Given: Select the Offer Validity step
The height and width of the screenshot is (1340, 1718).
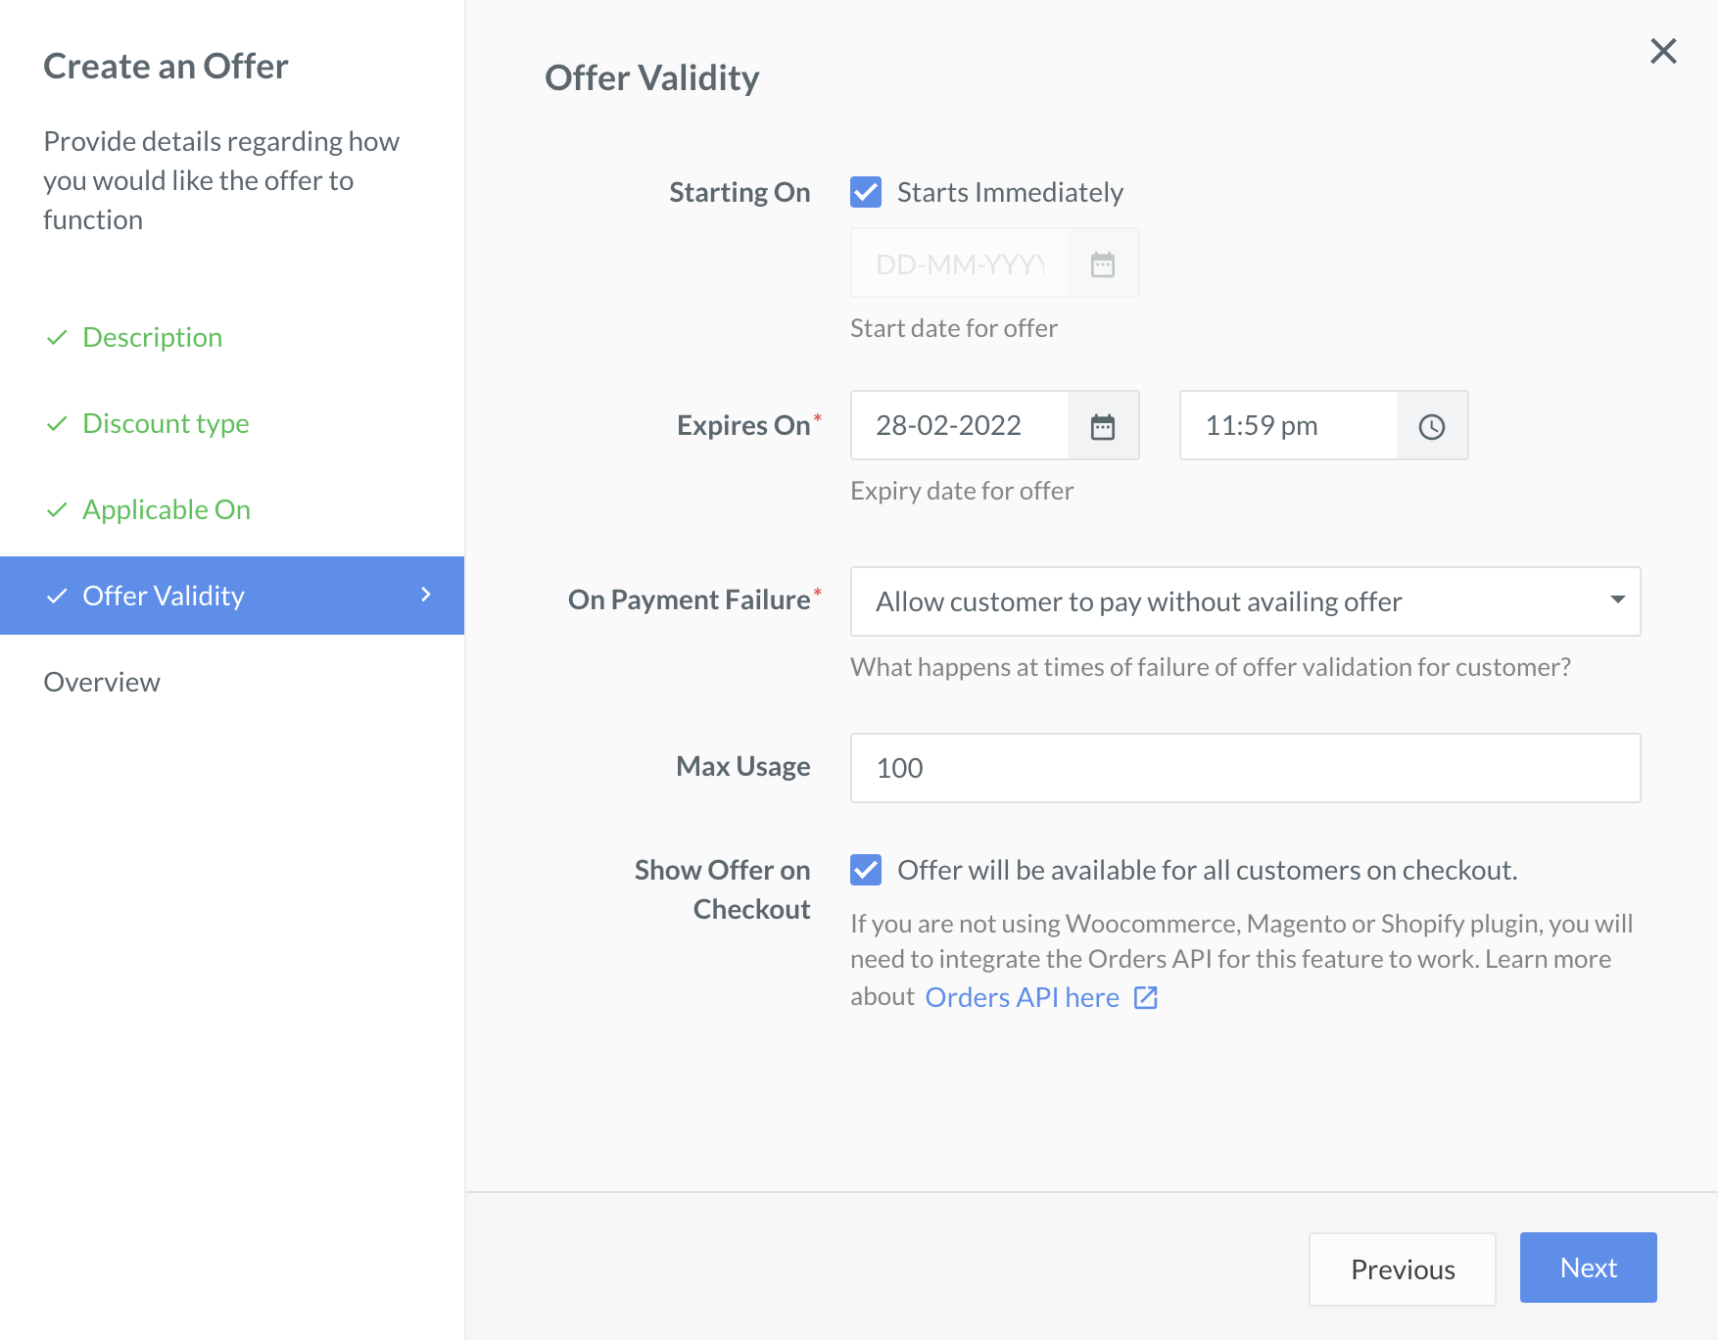Looking at the screenshot, I should (x=232, y=596).
